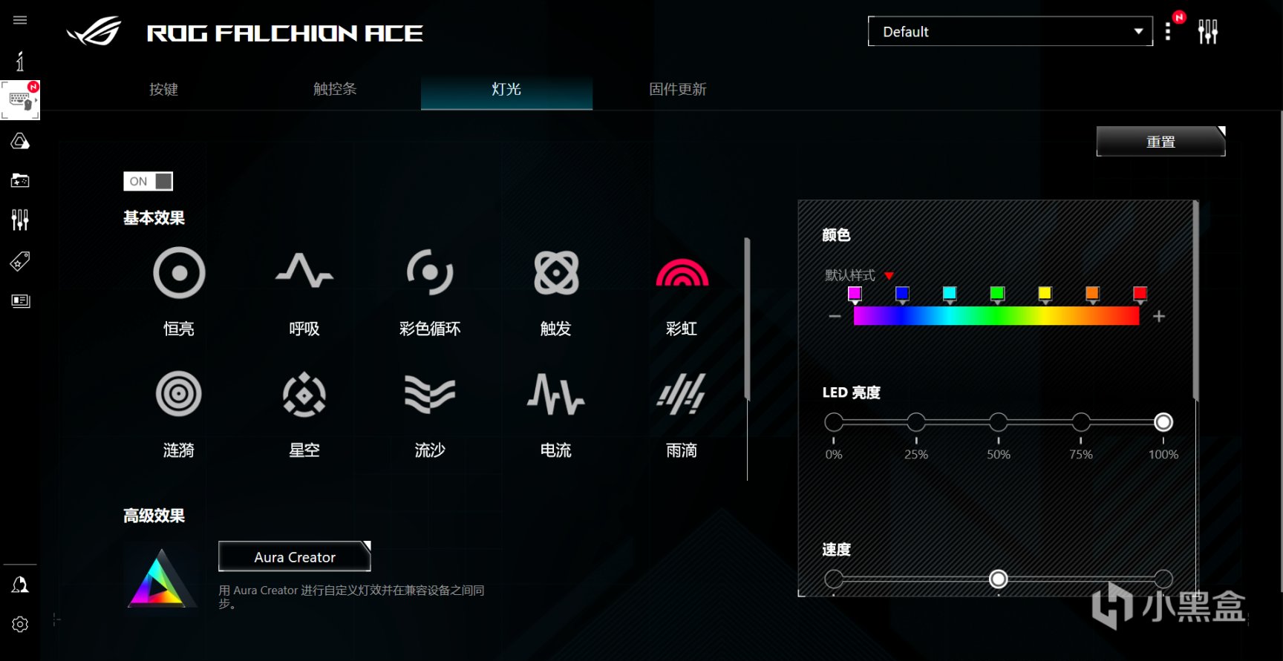Select the 呼吸 breathing effect icon
Viewport: 1283px width, 661px height.
(304, 271)
